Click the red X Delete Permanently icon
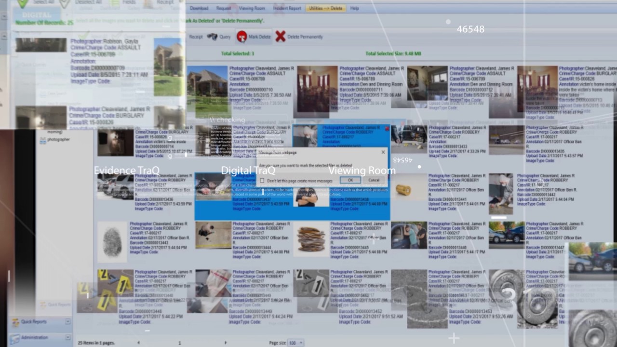 point(280,37)
